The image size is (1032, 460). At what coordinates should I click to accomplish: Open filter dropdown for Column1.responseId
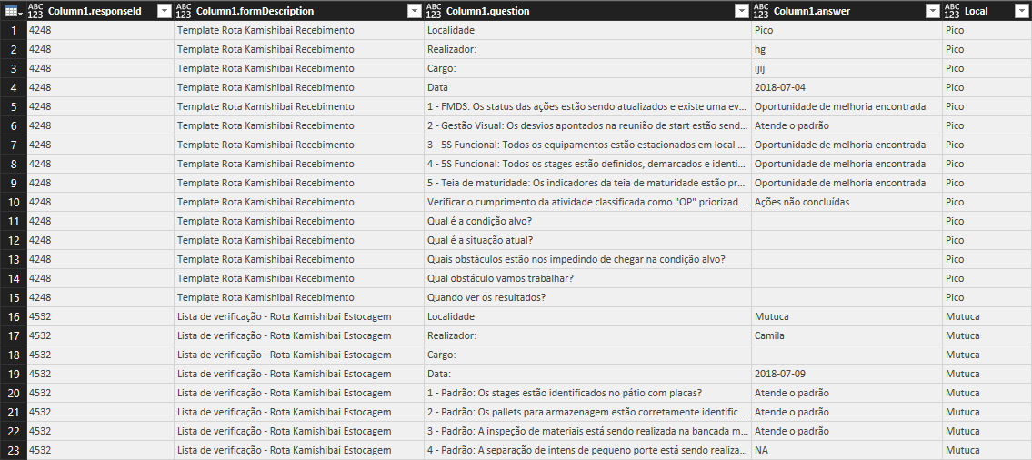coord(165,11)
